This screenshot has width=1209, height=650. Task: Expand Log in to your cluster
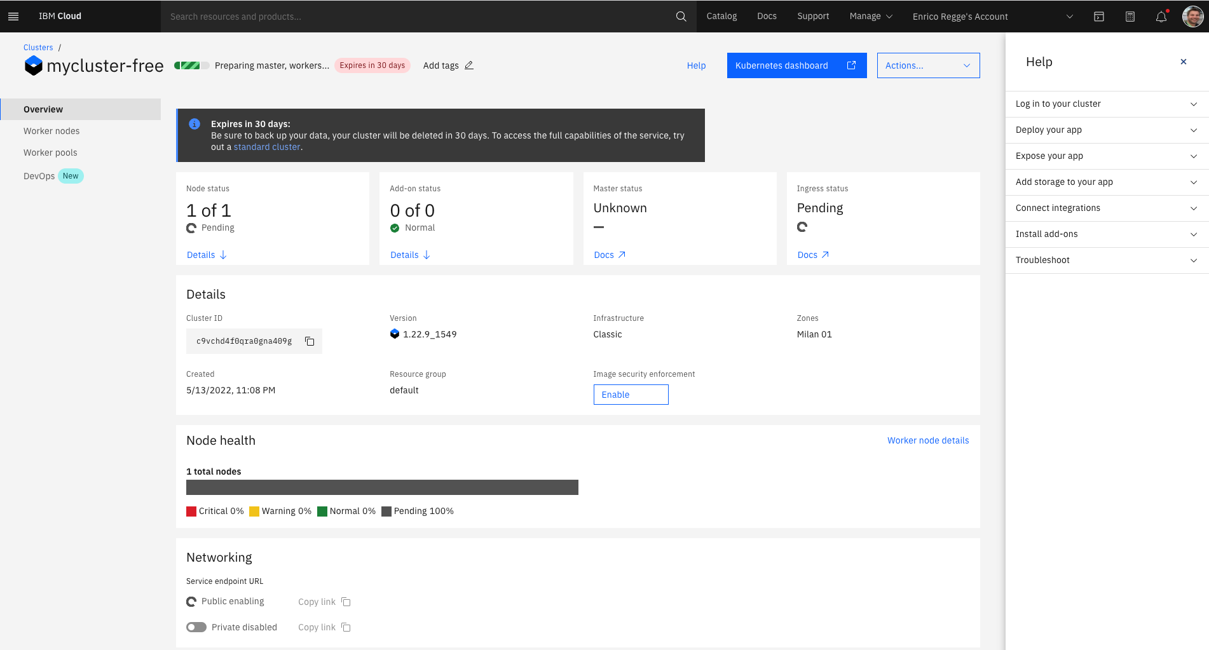pos(1107,104)
